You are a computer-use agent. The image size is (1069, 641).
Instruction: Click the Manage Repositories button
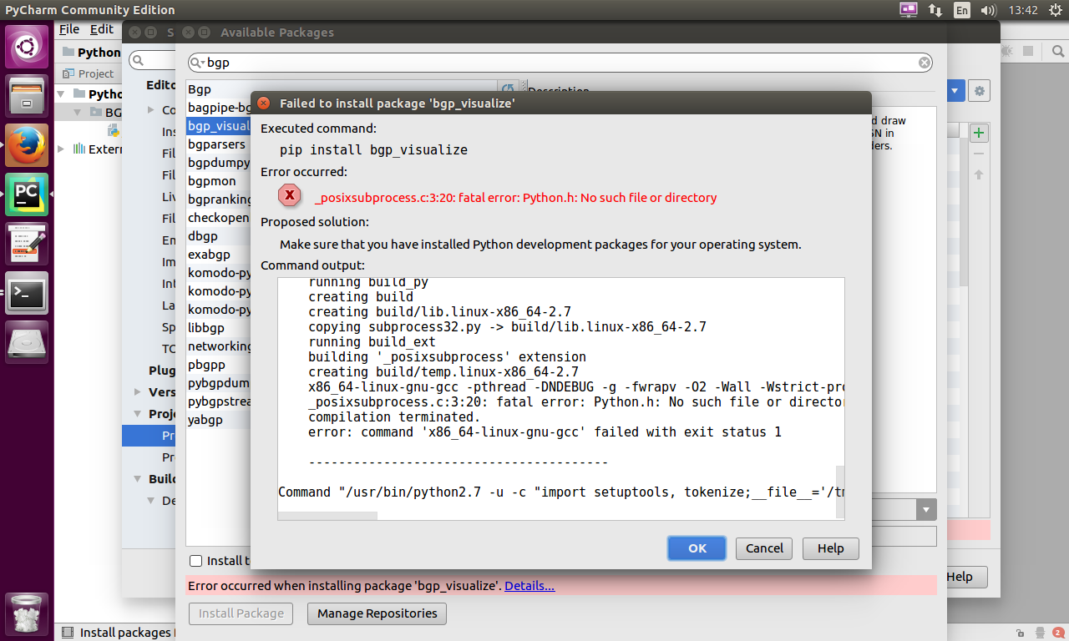[x=377, y=613]
